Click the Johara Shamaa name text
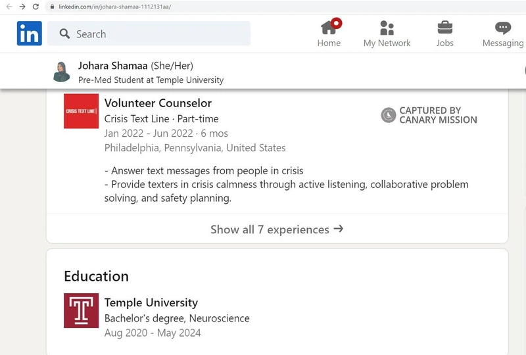Image resolution: width=526 pixels, height=355 pixels. tap(112, 66)
